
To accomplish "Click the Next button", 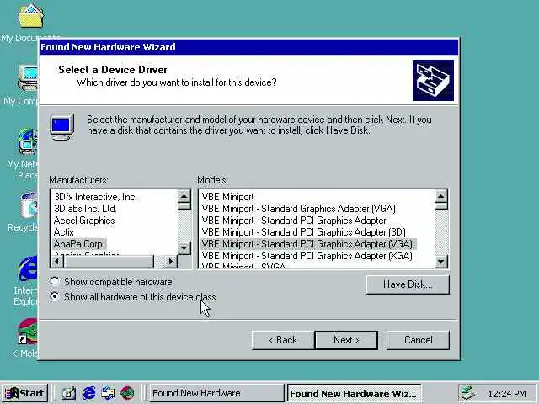I will pyautogui.click(x=346, y=340).
